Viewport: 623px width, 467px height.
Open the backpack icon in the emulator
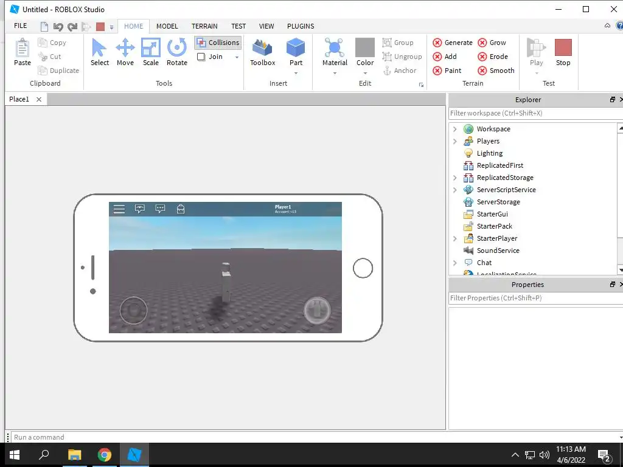click(180, 209)
